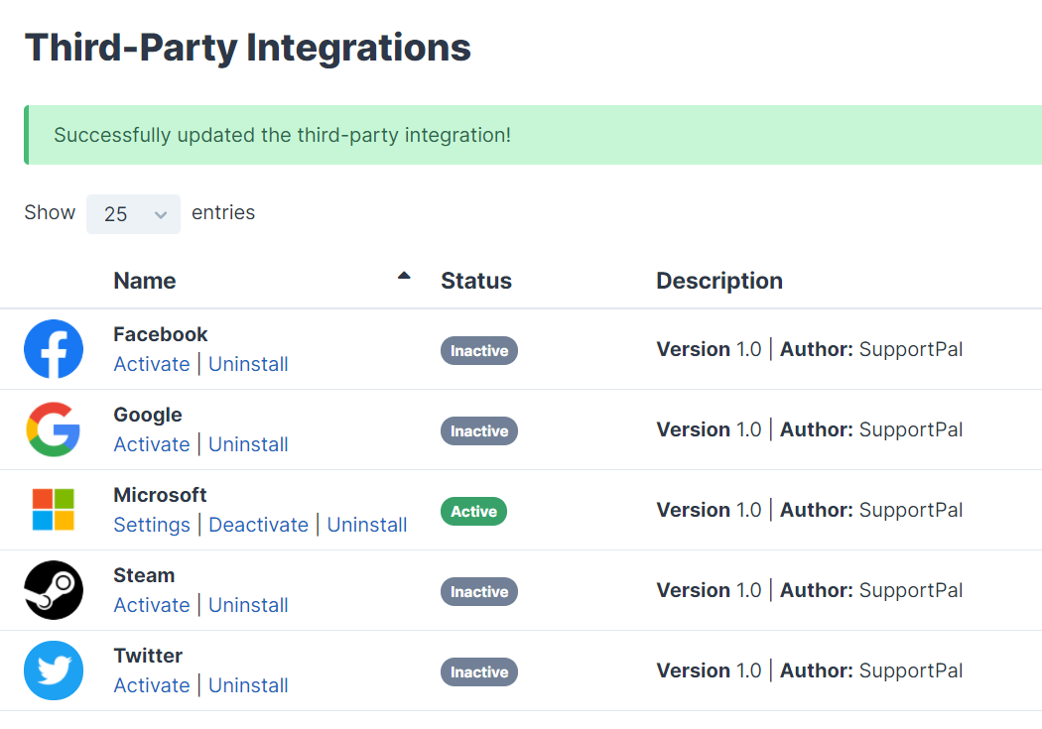Click the Steam logo icon
The image size is (1042, 729).
pos(54,590)
